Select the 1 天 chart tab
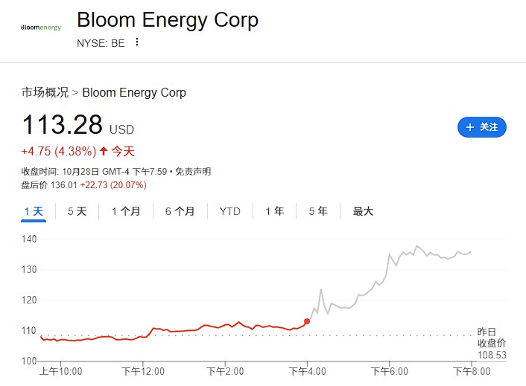 tap(34, 211)
